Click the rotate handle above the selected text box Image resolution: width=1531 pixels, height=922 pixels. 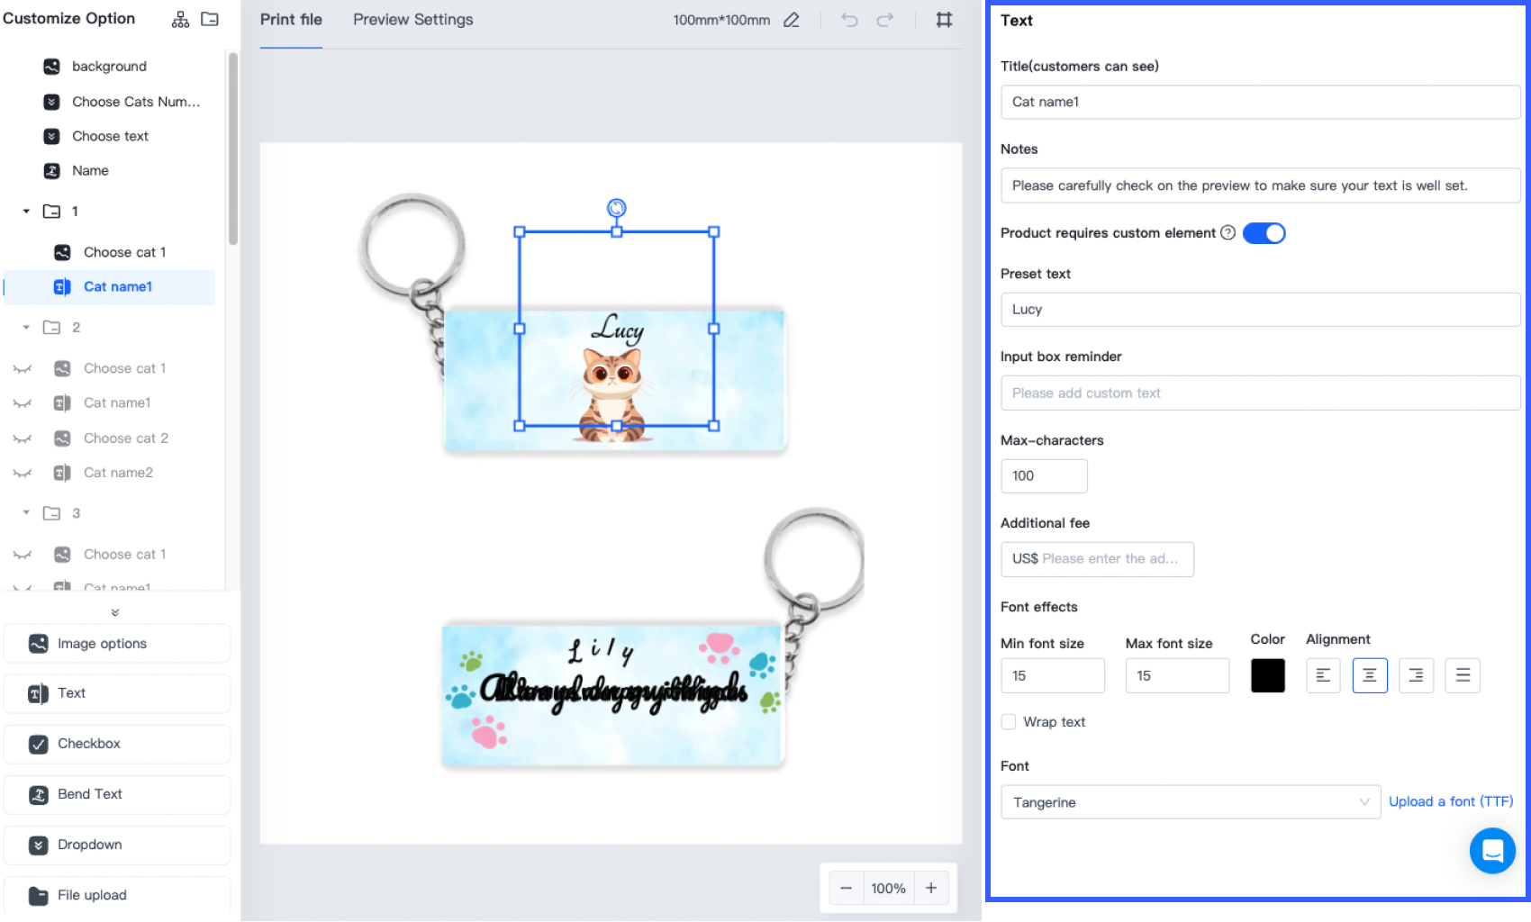point(616,208)
